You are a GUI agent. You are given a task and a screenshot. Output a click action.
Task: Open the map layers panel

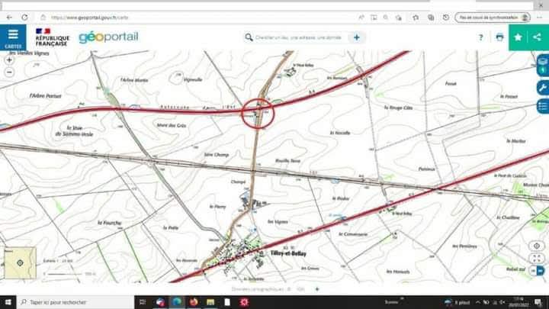[543, 65]
